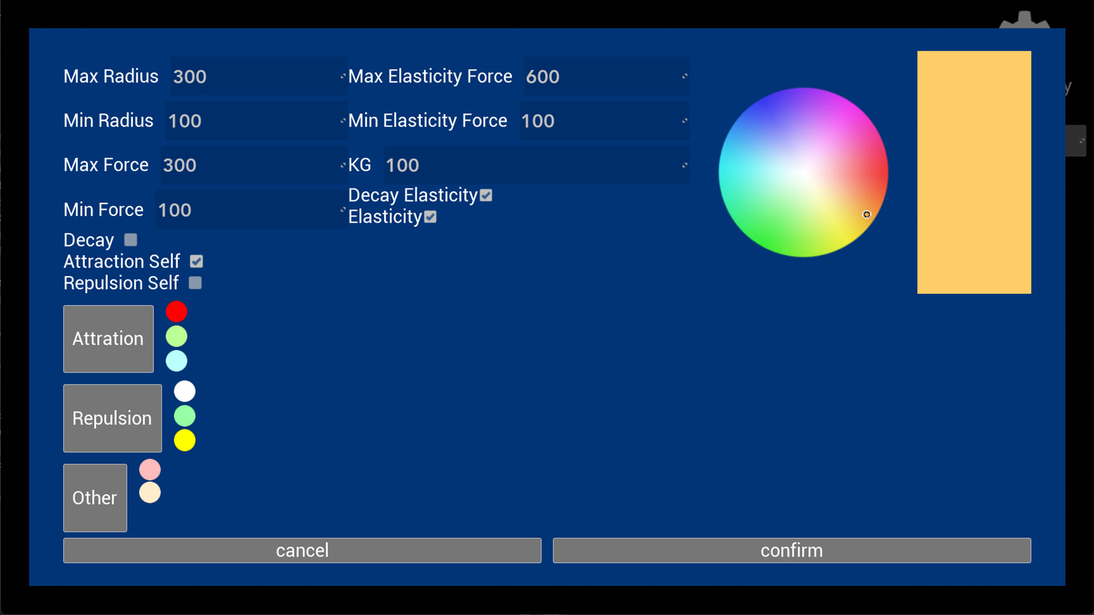Click the light cyan Attration circle
The height and width of the screenshot is (615, 1094).
tap(176, 361)
